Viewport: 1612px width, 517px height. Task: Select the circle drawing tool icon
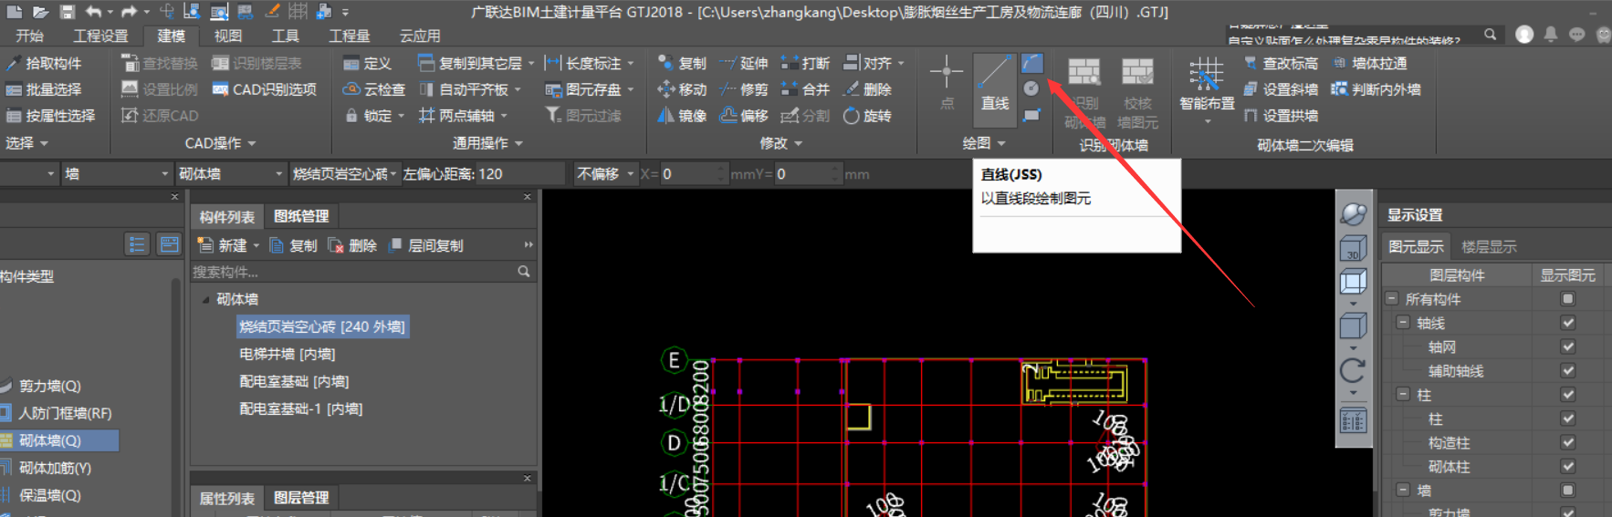pos(1031,88)
